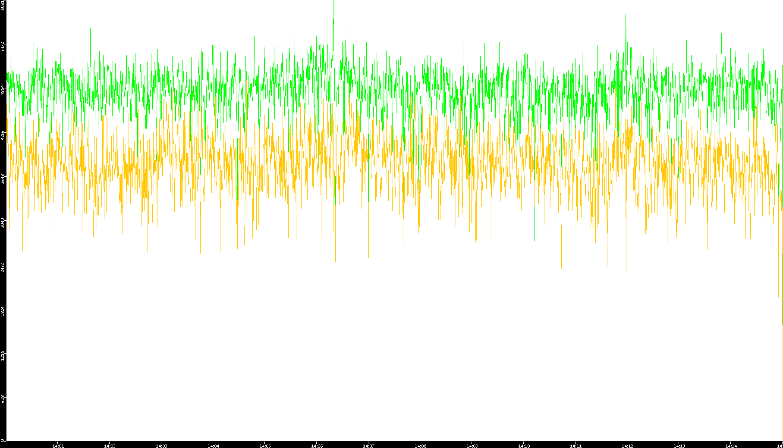Screen dimensions: 783x448
Task: Choose the 14:08 time axis label
Action: click(420, 446)
